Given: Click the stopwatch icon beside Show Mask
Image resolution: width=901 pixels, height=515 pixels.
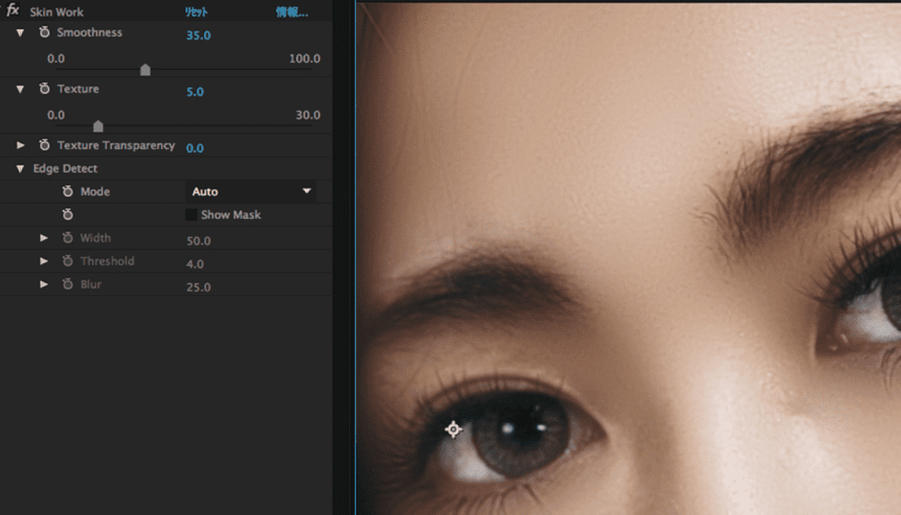Looking at the screenshot, I should coord(68,214).
